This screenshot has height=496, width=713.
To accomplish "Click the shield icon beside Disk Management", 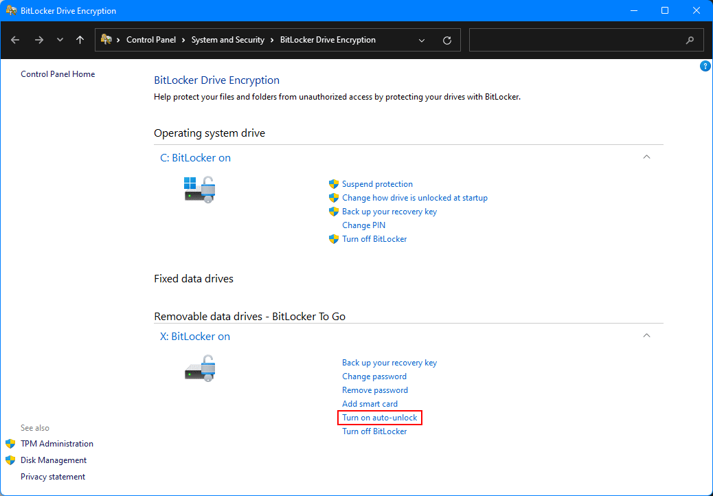I will pyautogui.click(x=10, y=460).
